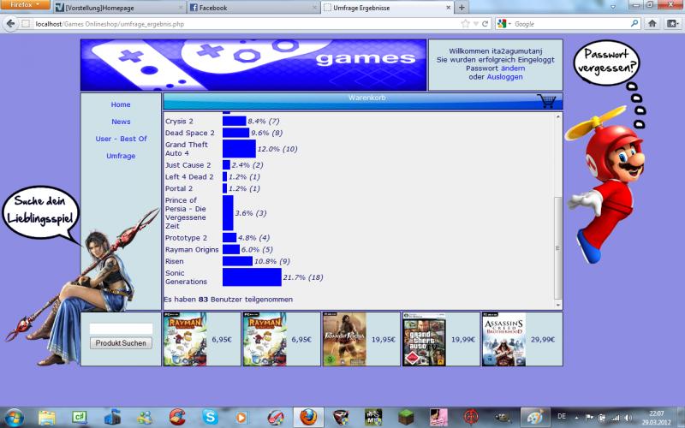The width and height of the screenshot is (685, 428).
Task: Click the product search text field
Action: (121, 329)
